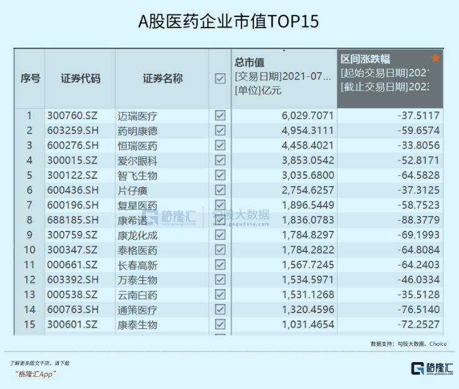Screen dimensions: 459x389
Task: Click the name 长春高新
Action: tap(138, 265)
